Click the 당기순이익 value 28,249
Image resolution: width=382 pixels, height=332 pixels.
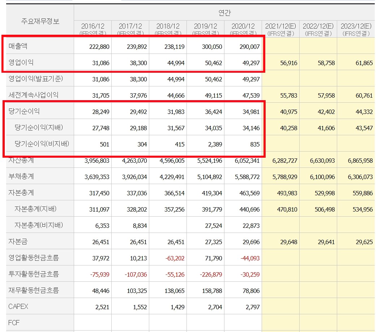[100, 112]
